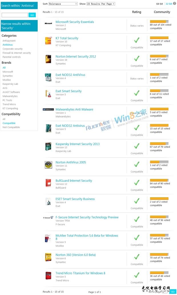Viewport: 177px width, 295px height.
Task: Select Kaspersky Lab brand filter
Action: [x=10, y=84]
